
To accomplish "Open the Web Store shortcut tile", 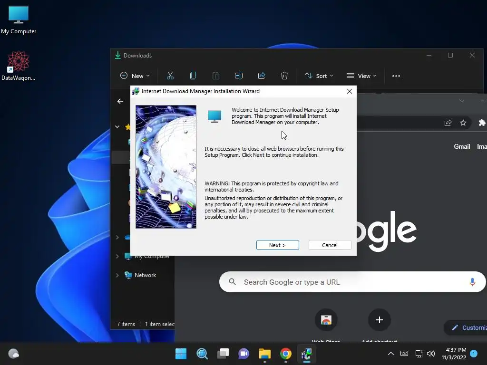I will pos(326,320).
